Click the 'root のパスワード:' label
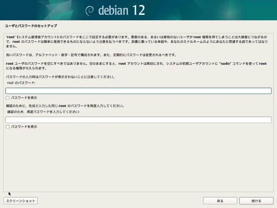 pos(21,83)
